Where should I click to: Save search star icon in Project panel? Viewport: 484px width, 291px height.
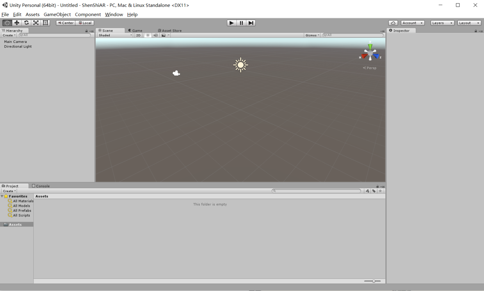381,191
